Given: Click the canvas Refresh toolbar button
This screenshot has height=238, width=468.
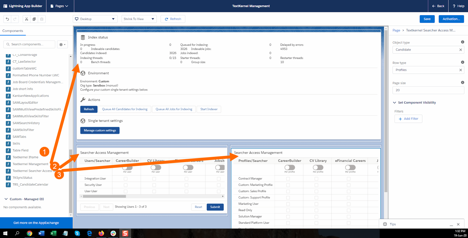Looking at the screenshot, I should tap(173, 19).
